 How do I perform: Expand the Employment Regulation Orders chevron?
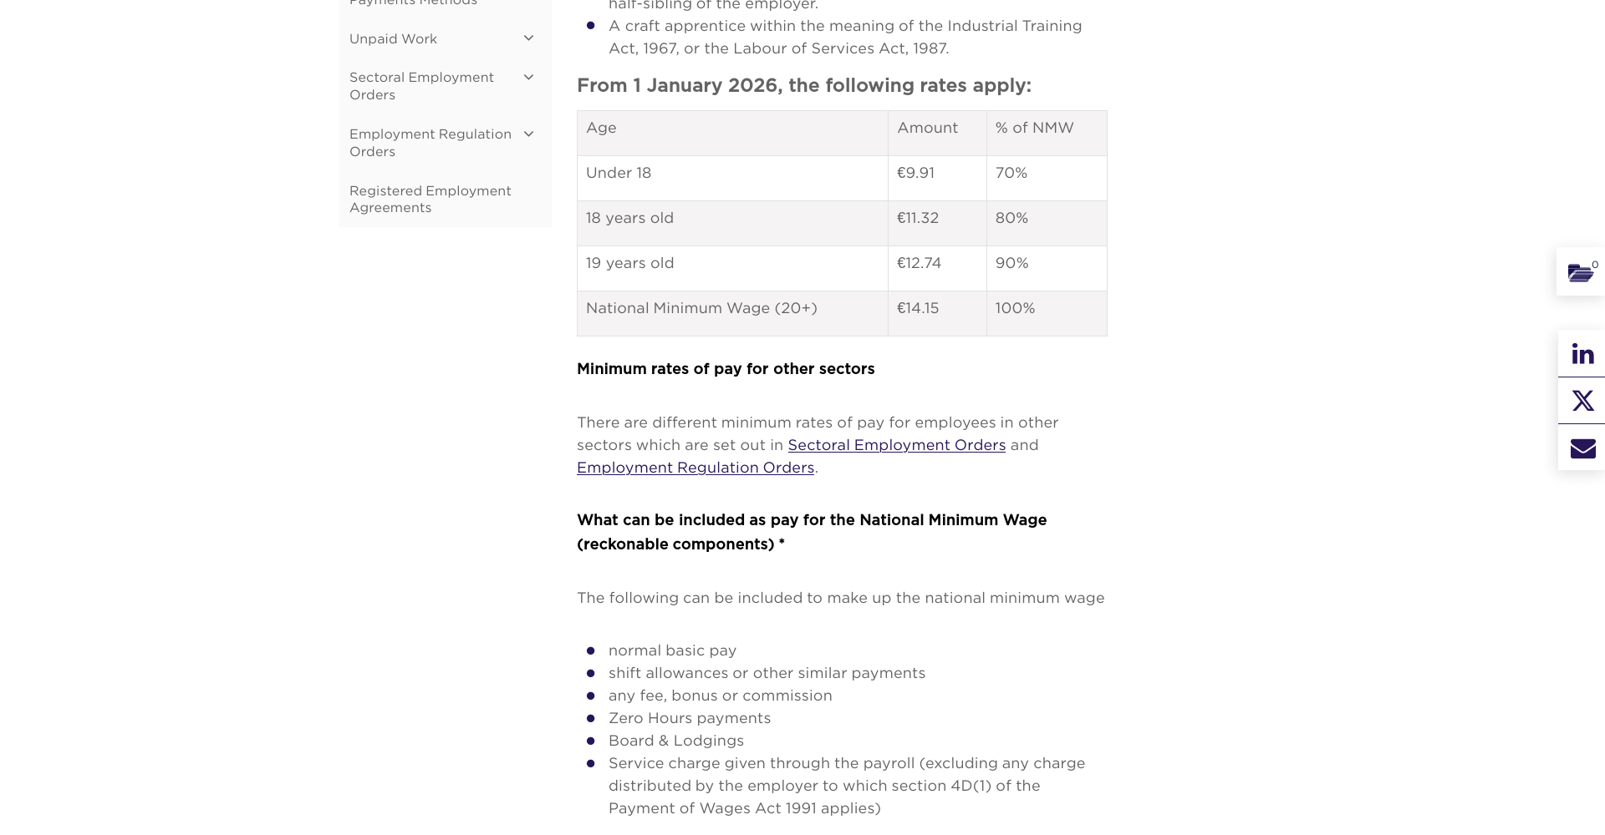tap(528, 134)
